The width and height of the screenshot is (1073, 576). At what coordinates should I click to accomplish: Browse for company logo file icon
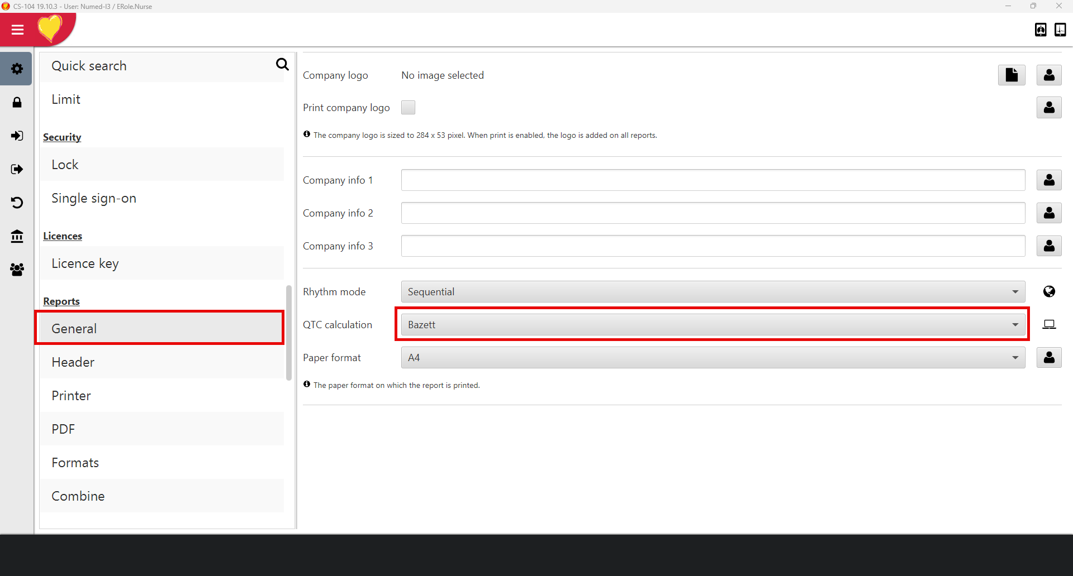pos(1011,75)
